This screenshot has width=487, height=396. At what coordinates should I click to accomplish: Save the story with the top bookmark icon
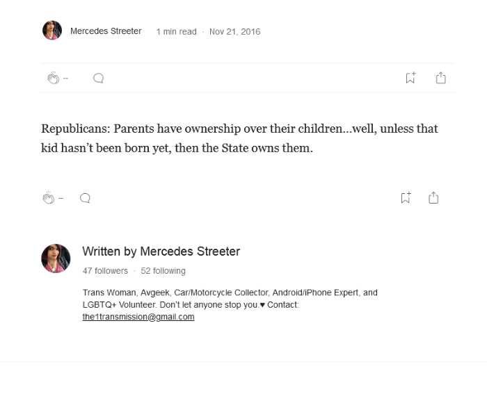click(410, 78)
